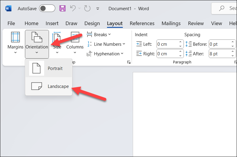This screenshot has height=157, width=237.
Task: Undo the last action
Action: pyautogui.click(x=73, y=8)
